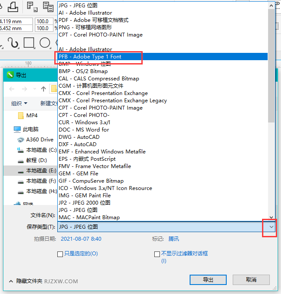
Task: Choose PFB - Adobe Type 1 Font
Action: tap(90, 57)
